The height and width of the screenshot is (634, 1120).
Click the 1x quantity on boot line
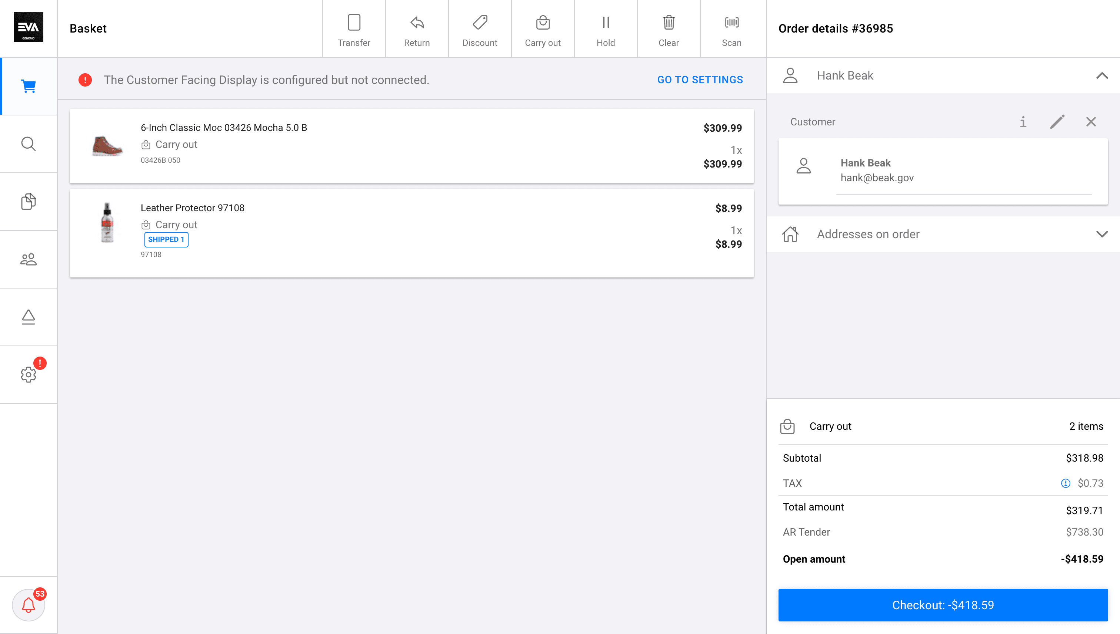pyautogui.click(x=736, y=150)
